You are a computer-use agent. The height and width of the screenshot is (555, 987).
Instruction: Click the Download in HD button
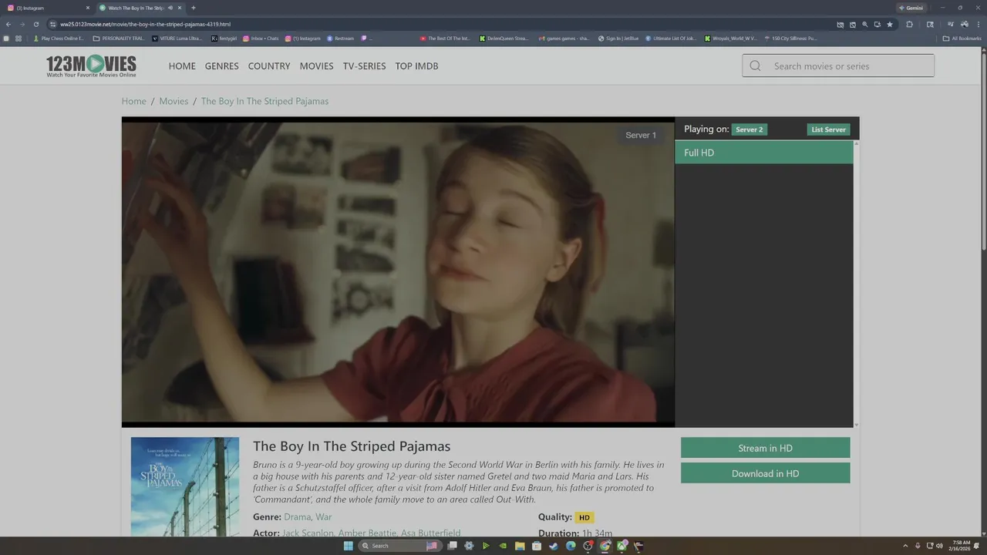point(765,473)
